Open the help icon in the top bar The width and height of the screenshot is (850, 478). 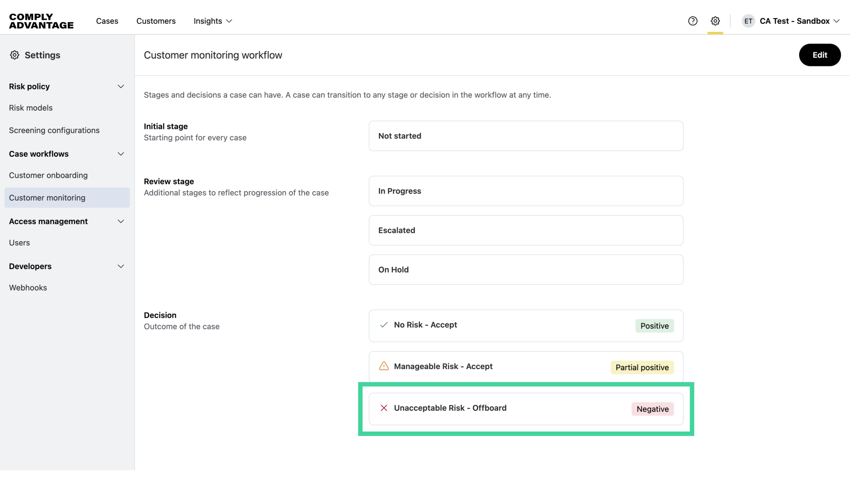coord(692,21)
